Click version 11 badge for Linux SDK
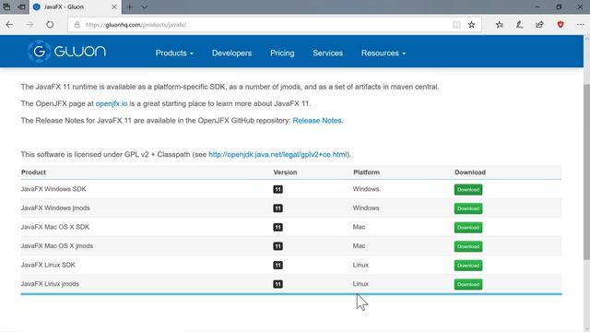This screenshot has height=332, width=590. (x=277, y=265)
